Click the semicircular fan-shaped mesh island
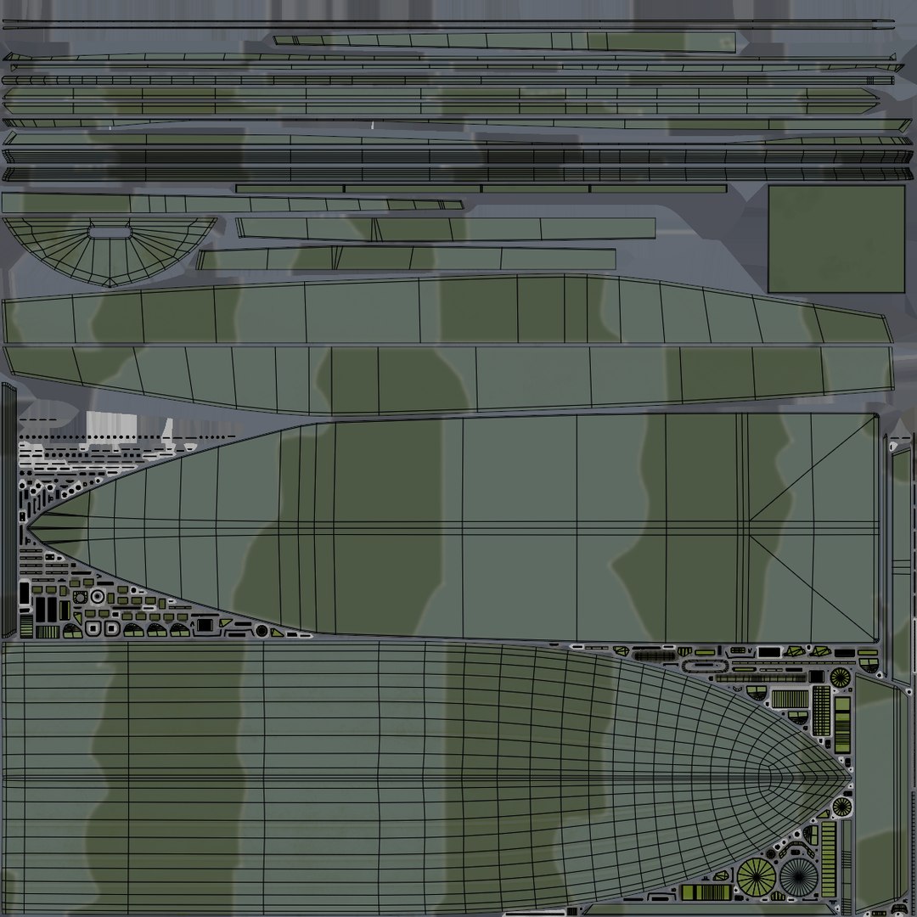This screenshot has height=917, width=917. click(110, 251)
